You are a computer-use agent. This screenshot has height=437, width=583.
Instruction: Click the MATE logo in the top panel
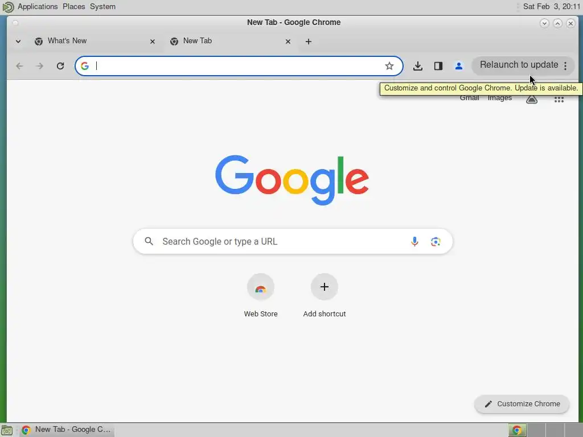pos(7,7)
